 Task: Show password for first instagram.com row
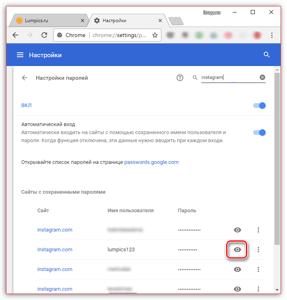237,230
